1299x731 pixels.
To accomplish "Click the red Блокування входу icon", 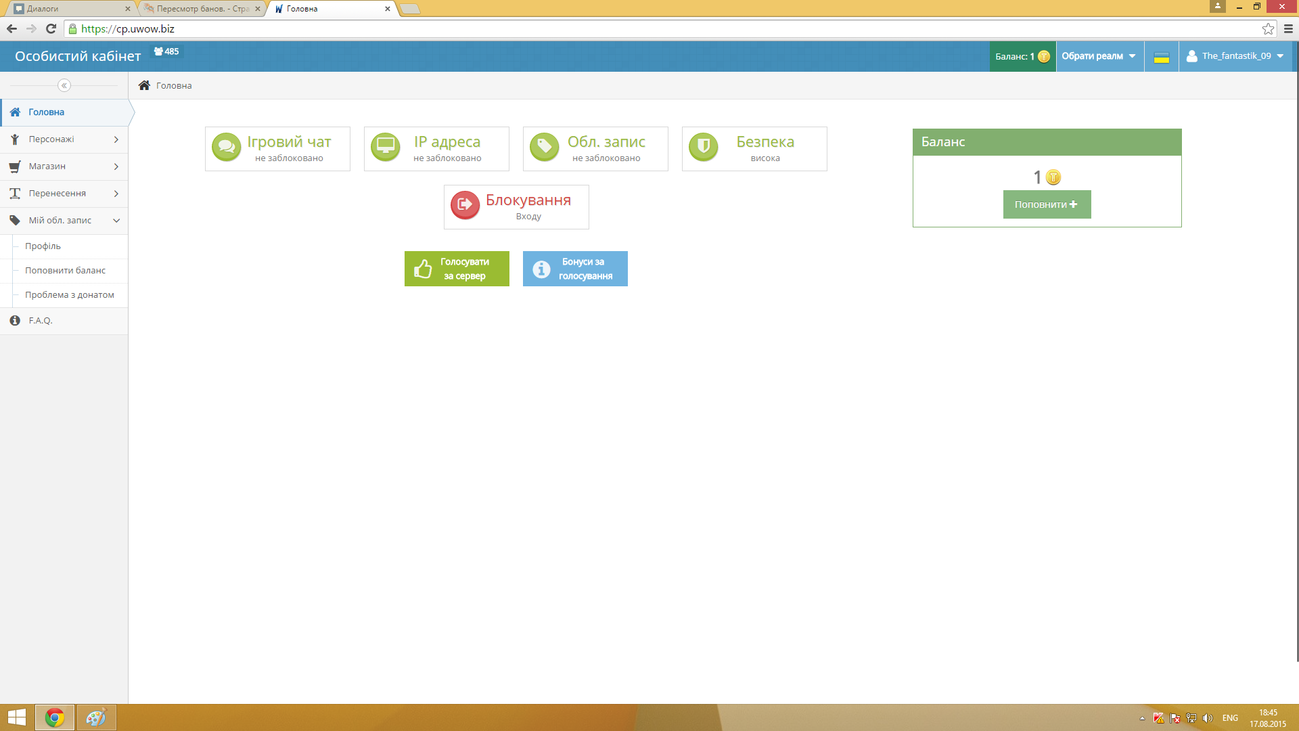I will pyautogui.click(x=465, y=205).
